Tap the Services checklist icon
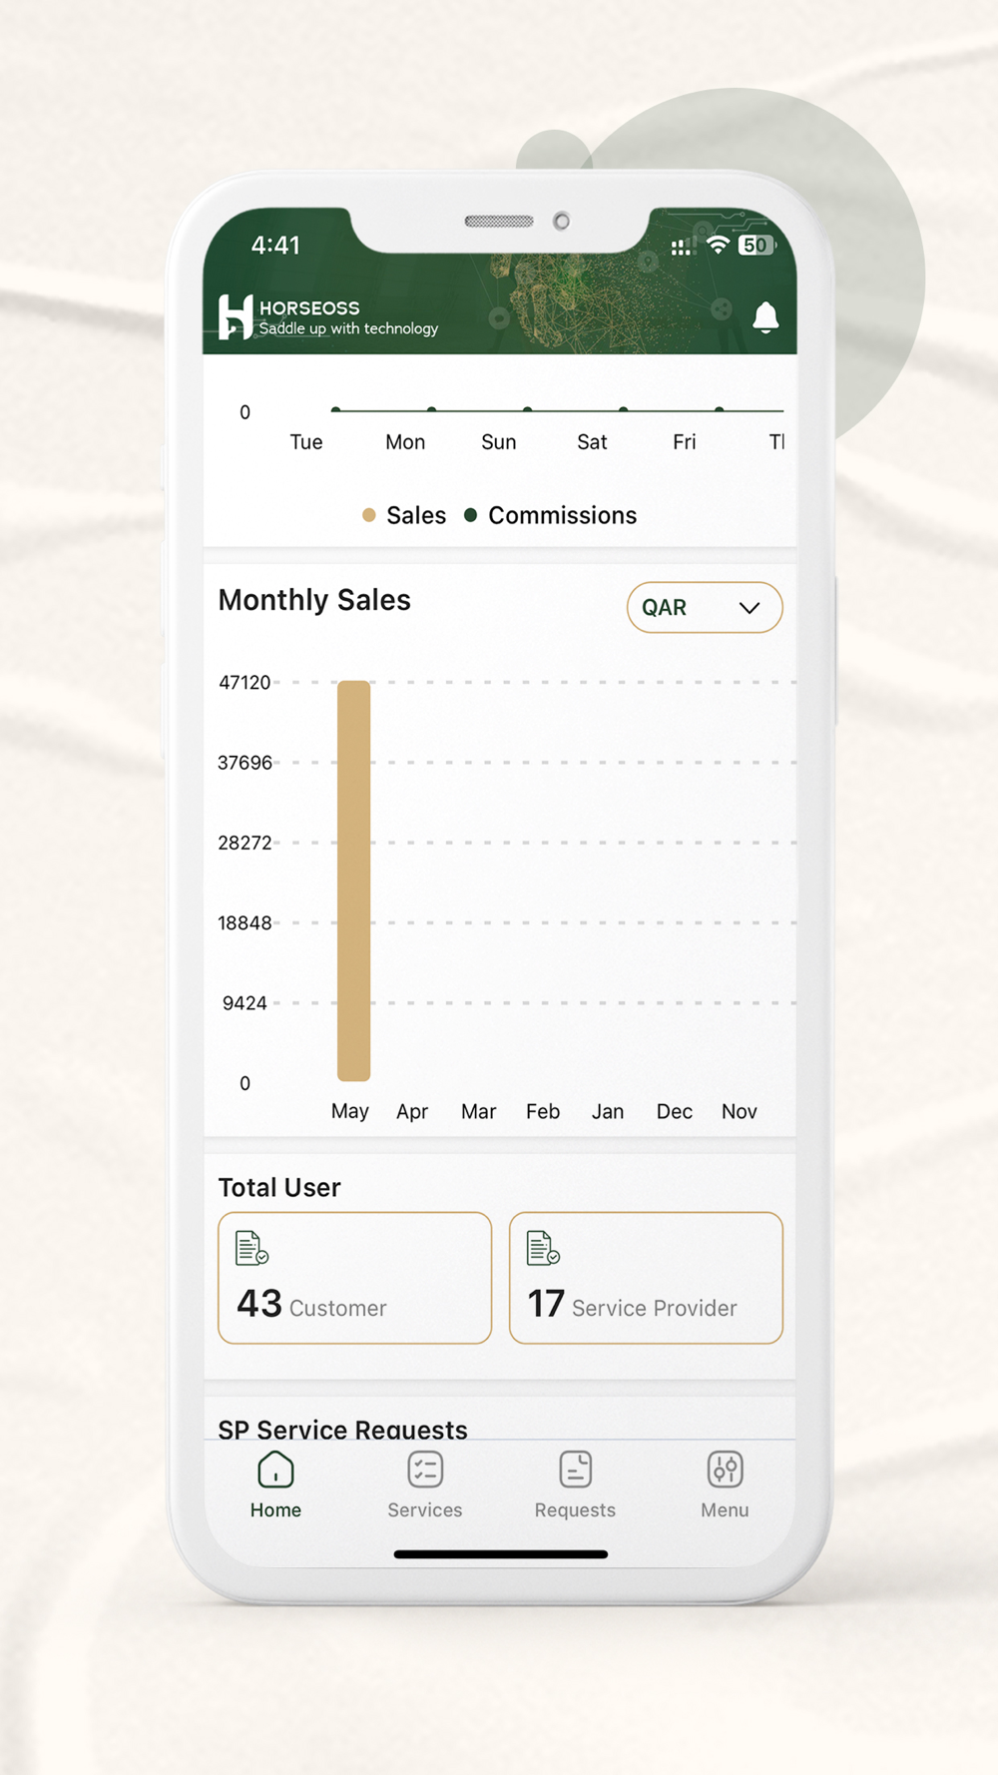The height and width of the screenshot is (1775, 998). 425,1470
